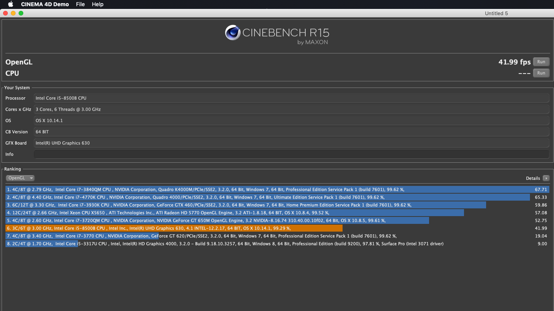Screen dimensions: 554x311
Task: Click the 67.71 score value
Action: (x=541, y=189)
